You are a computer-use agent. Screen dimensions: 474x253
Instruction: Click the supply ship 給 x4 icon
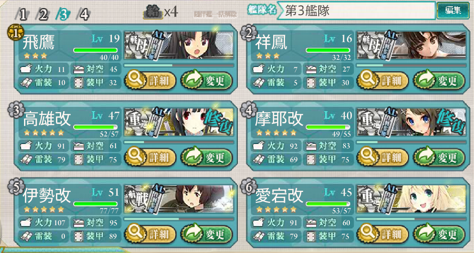click(x=160, y=13)
